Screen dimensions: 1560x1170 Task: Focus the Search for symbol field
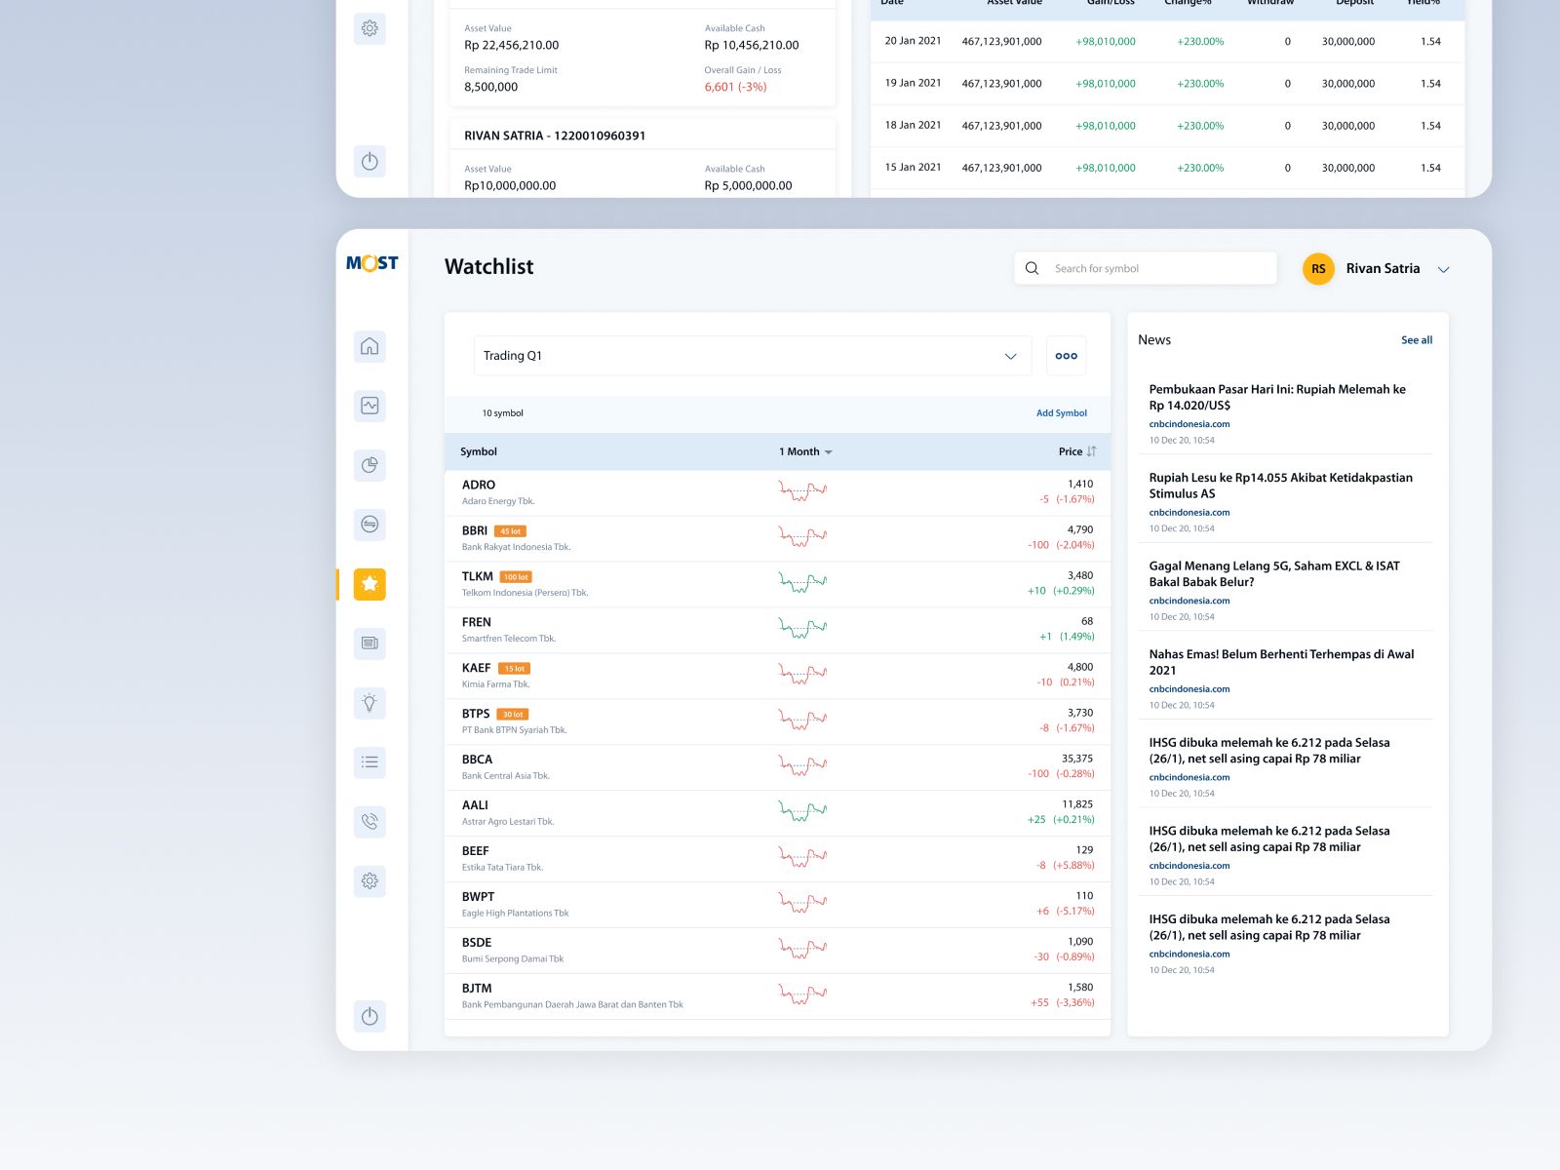click(x=1146, y=268)
